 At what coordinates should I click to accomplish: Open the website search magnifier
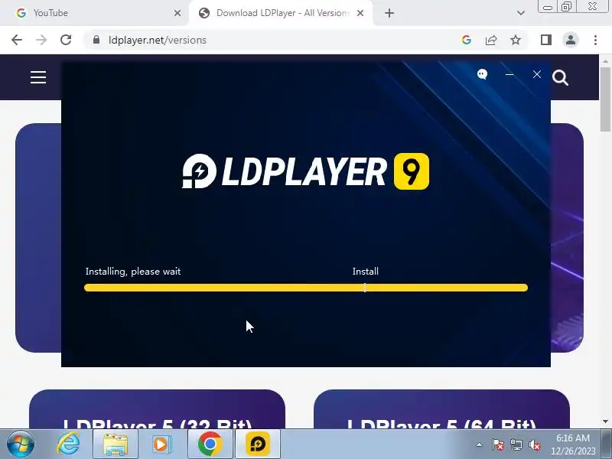pyautogui.click(x=560, y=78)
